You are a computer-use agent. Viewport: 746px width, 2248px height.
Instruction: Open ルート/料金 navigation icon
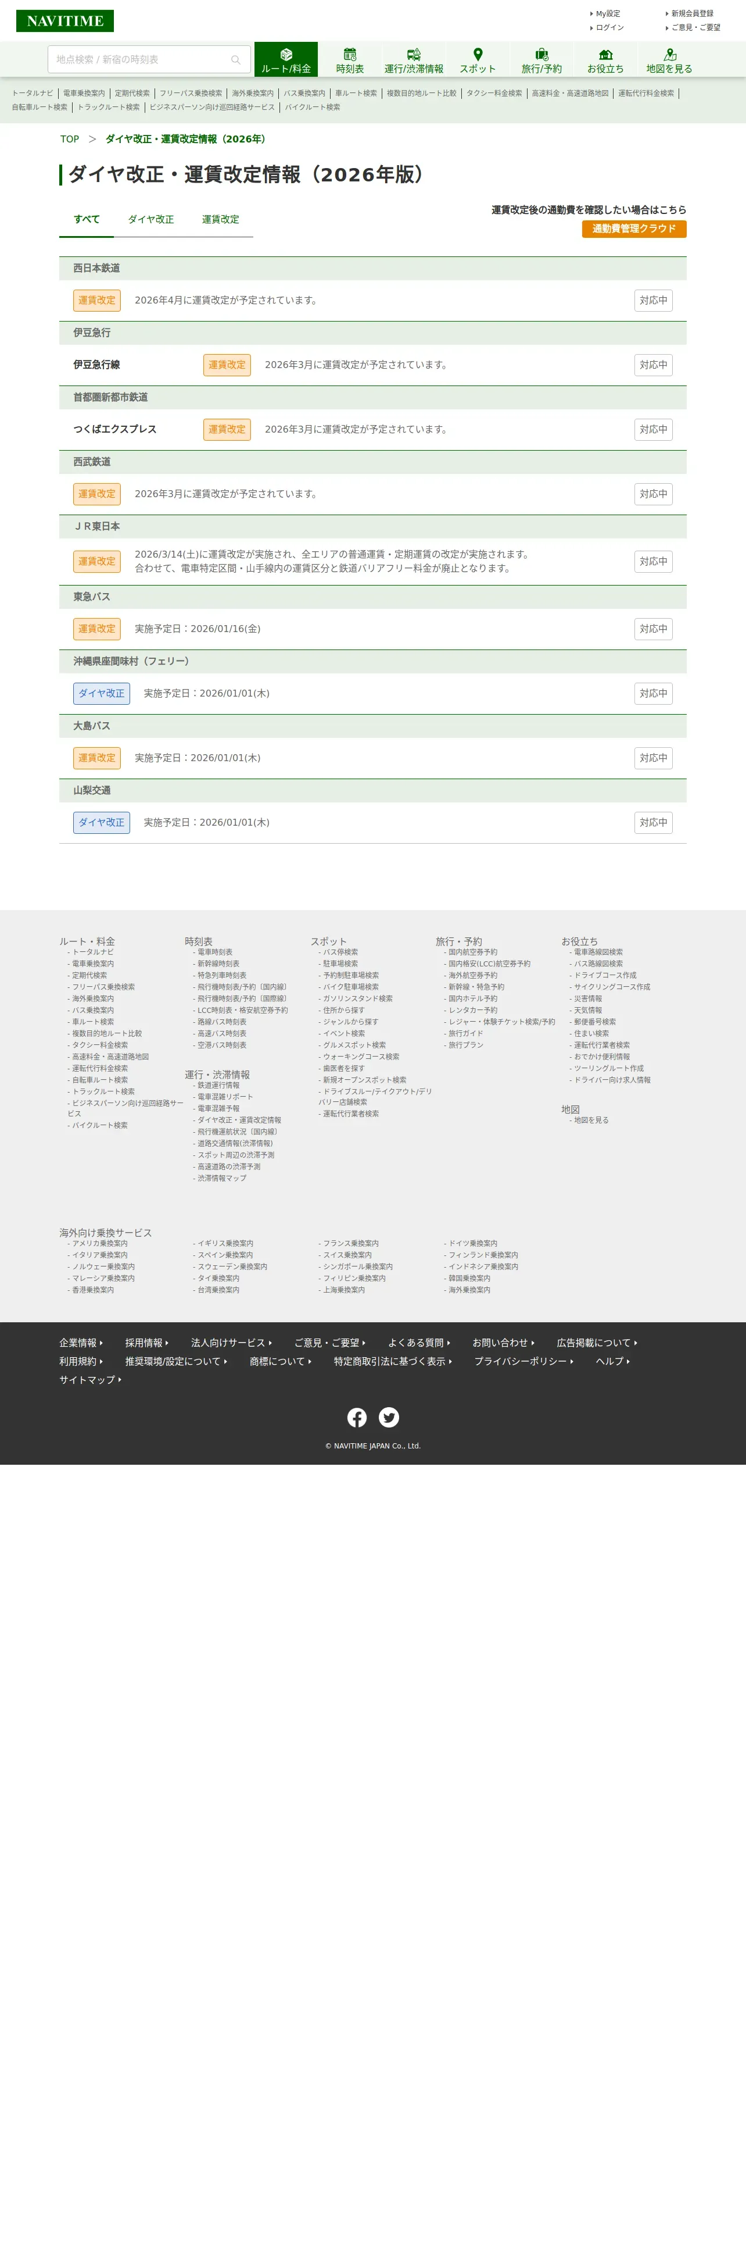click(286, 54)
